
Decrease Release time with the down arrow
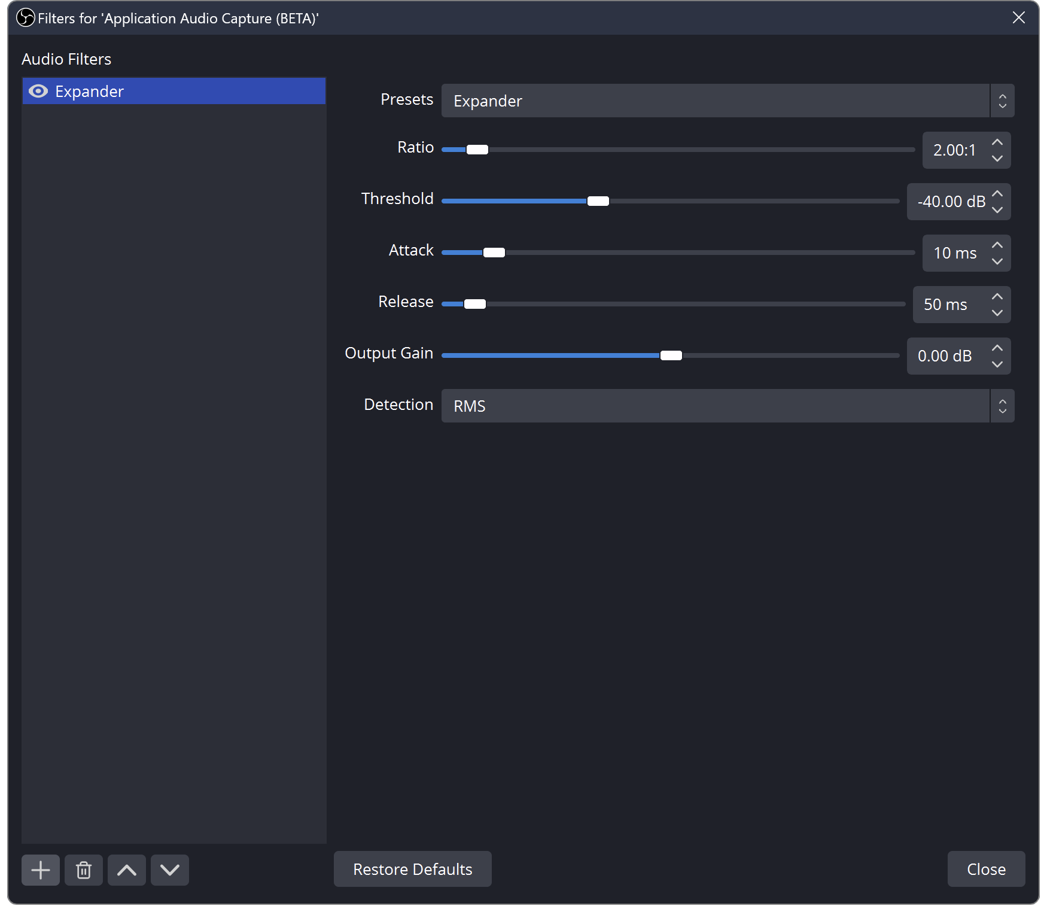point(997,312)
